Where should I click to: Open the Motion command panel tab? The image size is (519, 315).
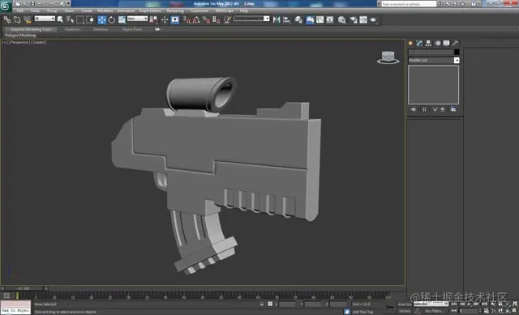pos(438,43)
